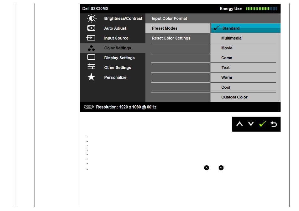Image resolution: width=299 pixels, height=211 pixels.
Task: Click the checkmark beside Standard
Action: click(x=217, y=28)
